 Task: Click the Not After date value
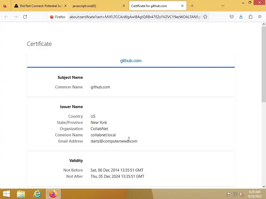[x=117, y=176]
